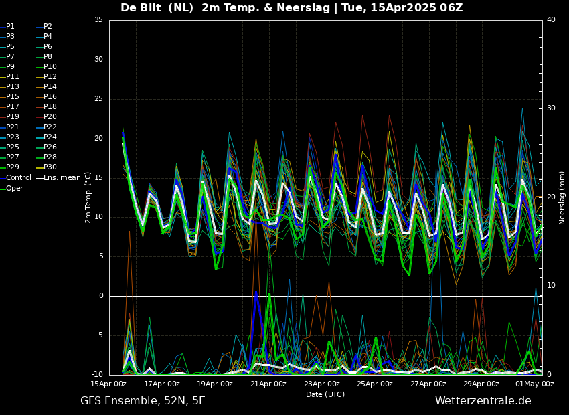This screenshot has height=415, width=569.
Task: Click the 15Apr 00z date tick
Action: click(109, 384)
